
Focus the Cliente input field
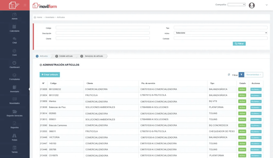(x=103, y=38)
